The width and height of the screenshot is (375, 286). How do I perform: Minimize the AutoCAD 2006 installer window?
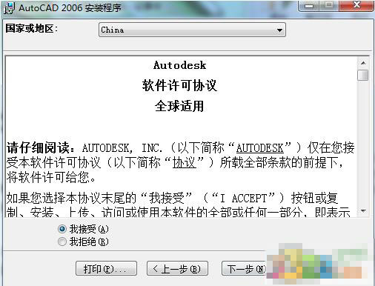(x=309, y=6)
